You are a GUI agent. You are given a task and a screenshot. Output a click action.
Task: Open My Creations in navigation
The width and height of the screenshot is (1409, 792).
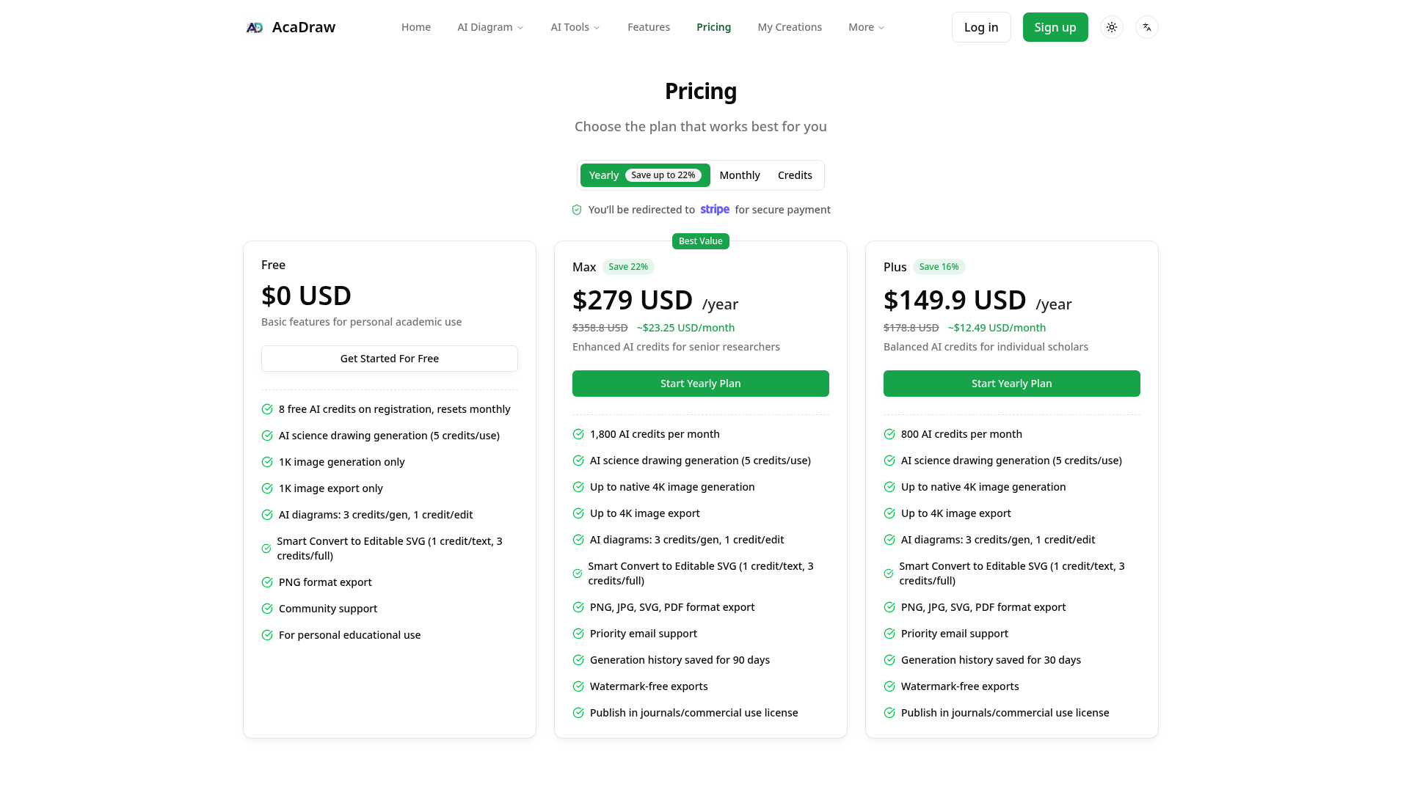(790, 27)
